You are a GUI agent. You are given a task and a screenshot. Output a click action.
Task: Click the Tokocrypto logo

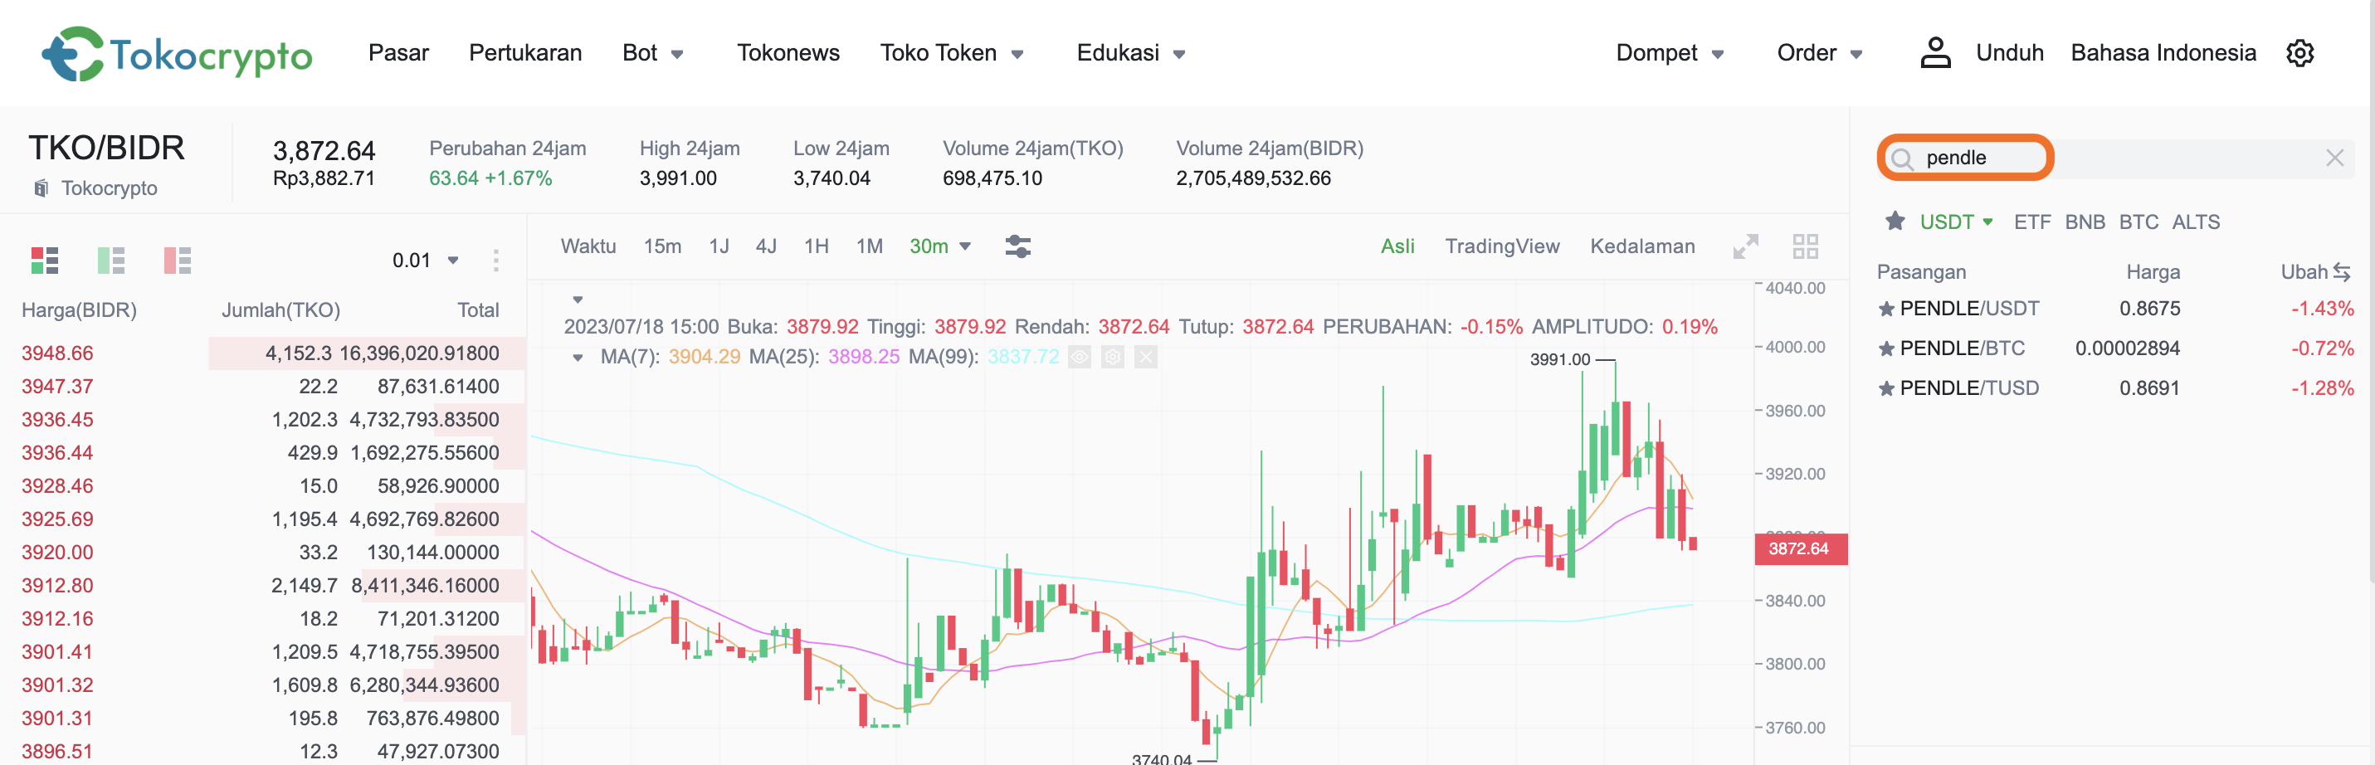point(177,53)
